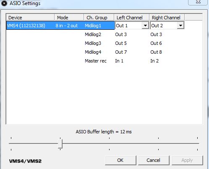This screenshot has height=169, width=209.
Task: Open the Left Channel Out 1 dropdown arrow
Action: click(145, 26)
